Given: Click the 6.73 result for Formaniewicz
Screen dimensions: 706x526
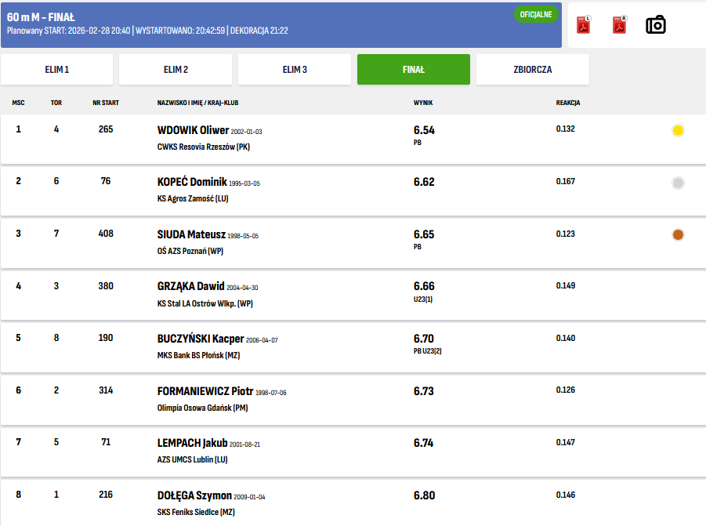Looking at the screenshot, I should pyautogui.click(x=423, y=391).
